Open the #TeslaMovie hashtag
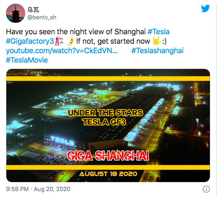Viewport: 217px width, 197px height. 27,60
